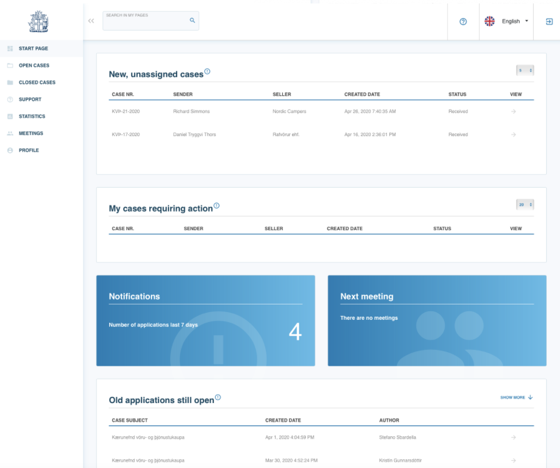Click the Notifications card
560x468 pixels.
click(206, 320)
